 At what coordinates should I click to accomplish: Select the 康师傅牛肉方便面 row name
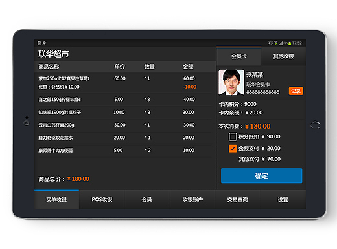[56, 151]
